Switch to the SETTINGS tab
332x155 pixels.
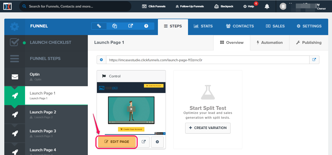coord(309,26)
